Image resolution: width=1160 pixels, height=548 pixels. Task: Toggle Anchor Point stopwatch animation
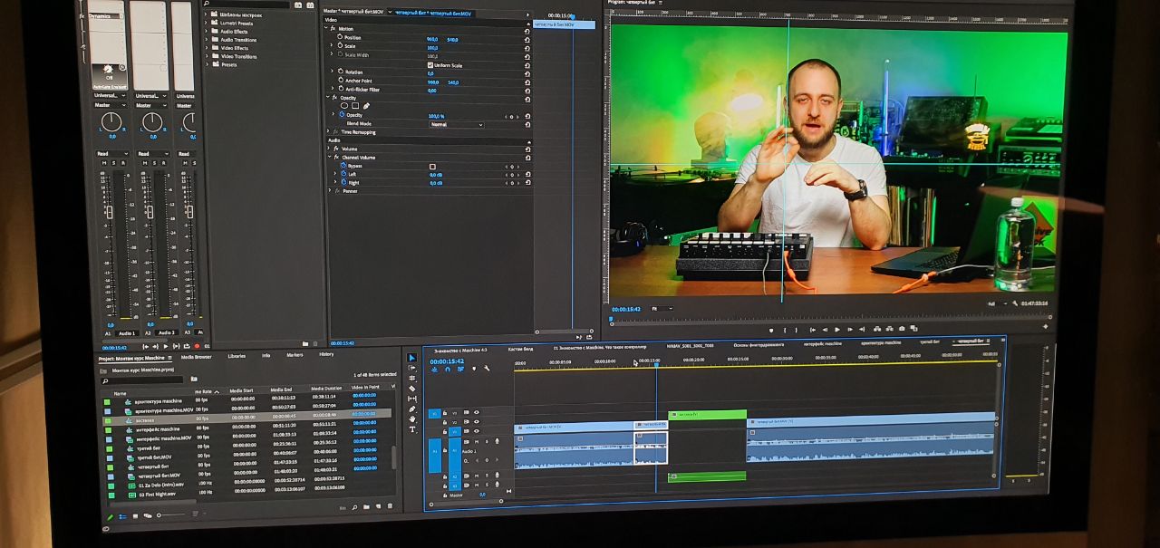click(340, 81)
